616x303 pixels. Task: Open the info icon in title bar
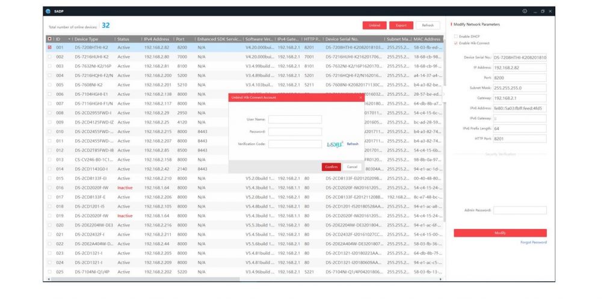(525, 11)
